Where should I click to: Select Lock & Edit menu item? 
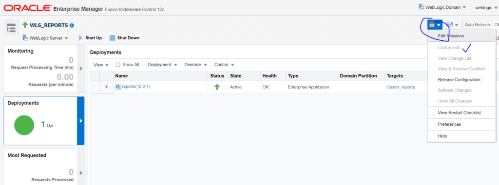click(x=461, y=48)
